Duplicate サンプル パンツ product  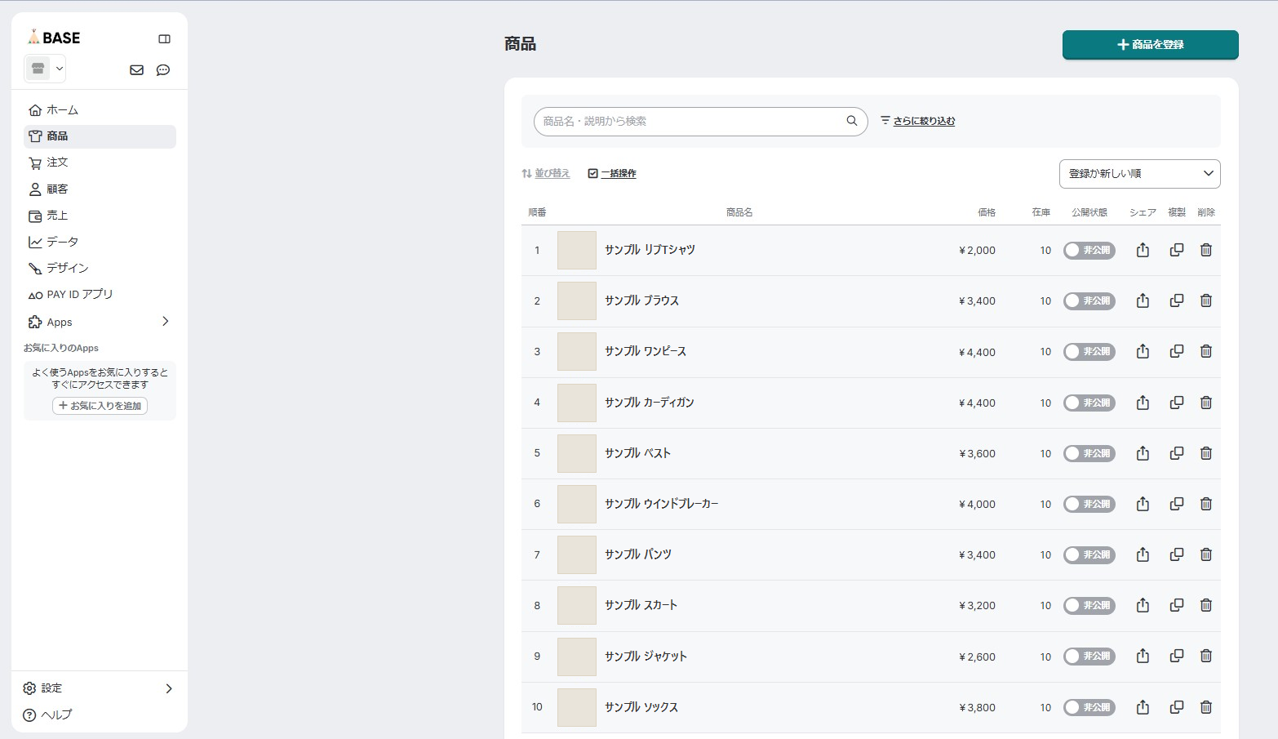(1177, 554)
